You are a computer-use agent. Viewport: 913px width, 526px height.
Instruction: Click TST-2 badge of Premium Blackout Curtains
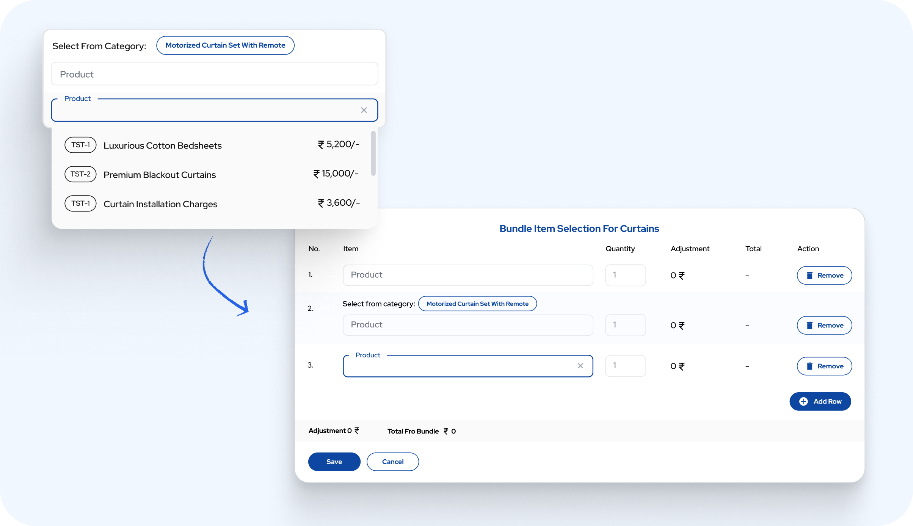80,174
